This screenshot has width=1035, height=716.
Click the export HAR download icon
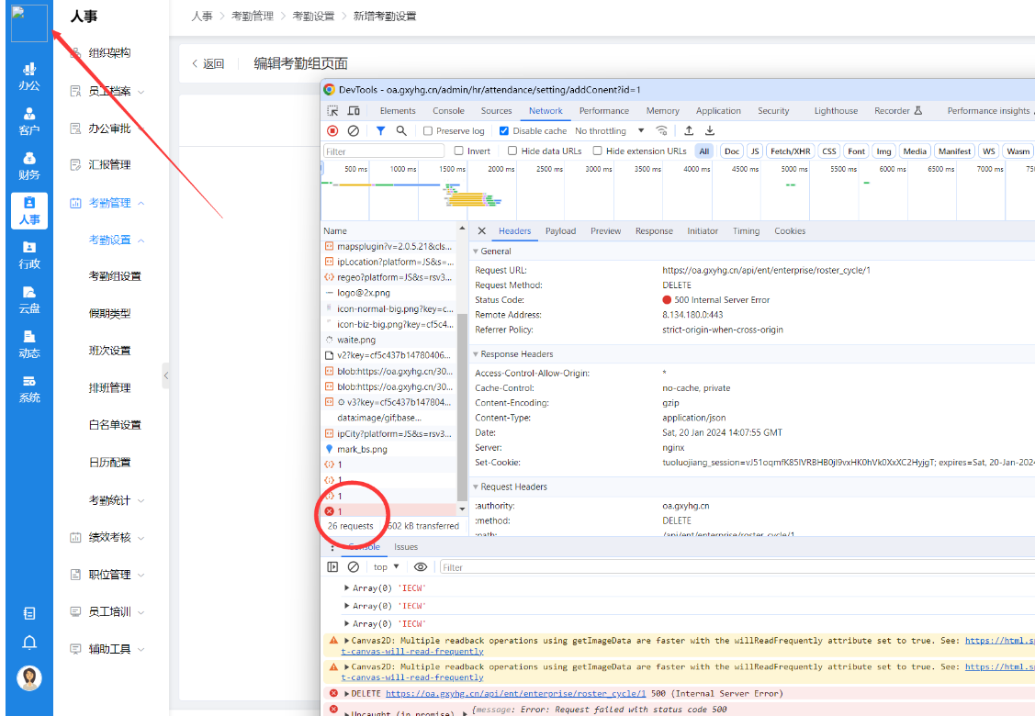(710, 130)
